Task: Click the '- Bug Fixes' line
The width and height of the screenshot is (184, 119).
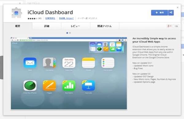Action: coord(137,68)
